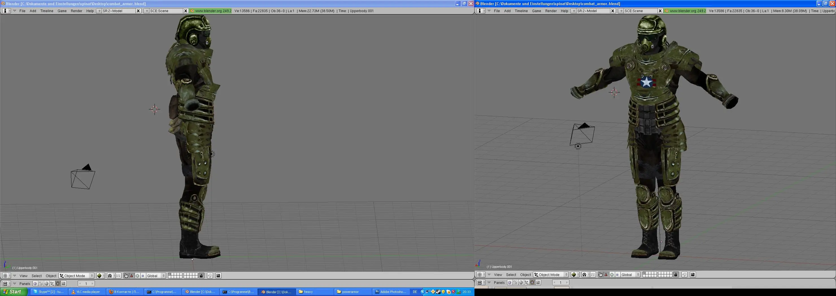Toggle 3D manipulator hand icon in right viewport
This screenshot has width=836, height=296.
click(601, 275)
